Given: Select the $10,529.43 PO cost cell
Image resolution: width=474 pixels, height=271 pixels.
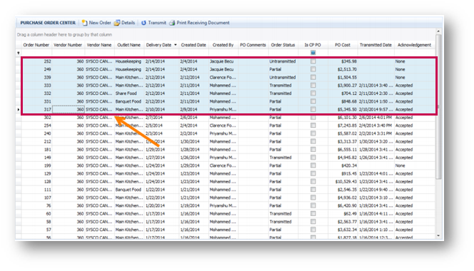Looking at the screenshot, I should coord(343,181).
